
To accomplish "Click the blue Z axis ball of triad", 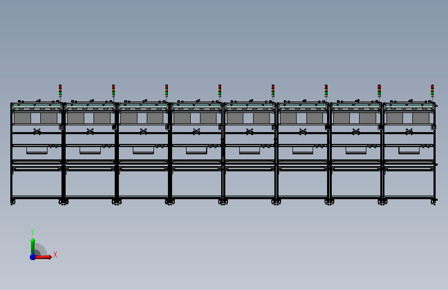I will click(33, 257).
